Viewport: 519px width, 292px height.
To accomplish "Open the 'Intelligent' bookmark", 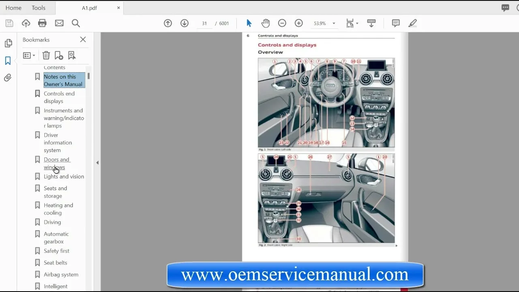I will tap(56, 286).
